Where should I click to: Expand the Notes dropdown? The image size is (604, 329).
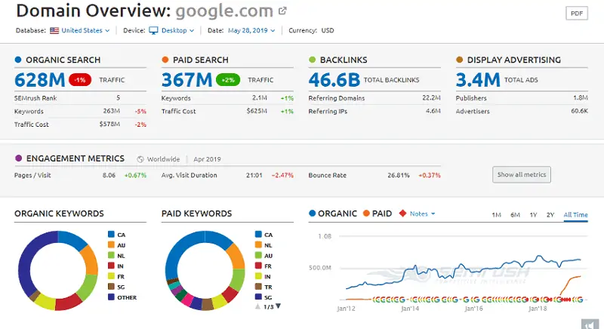point(423,214)
